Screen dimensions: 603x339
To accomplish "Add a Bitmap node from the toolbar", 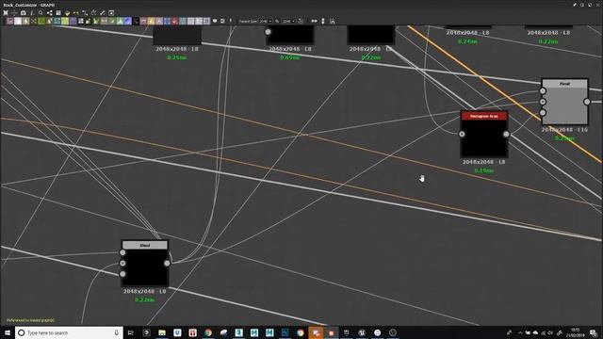I will point(10,21).
